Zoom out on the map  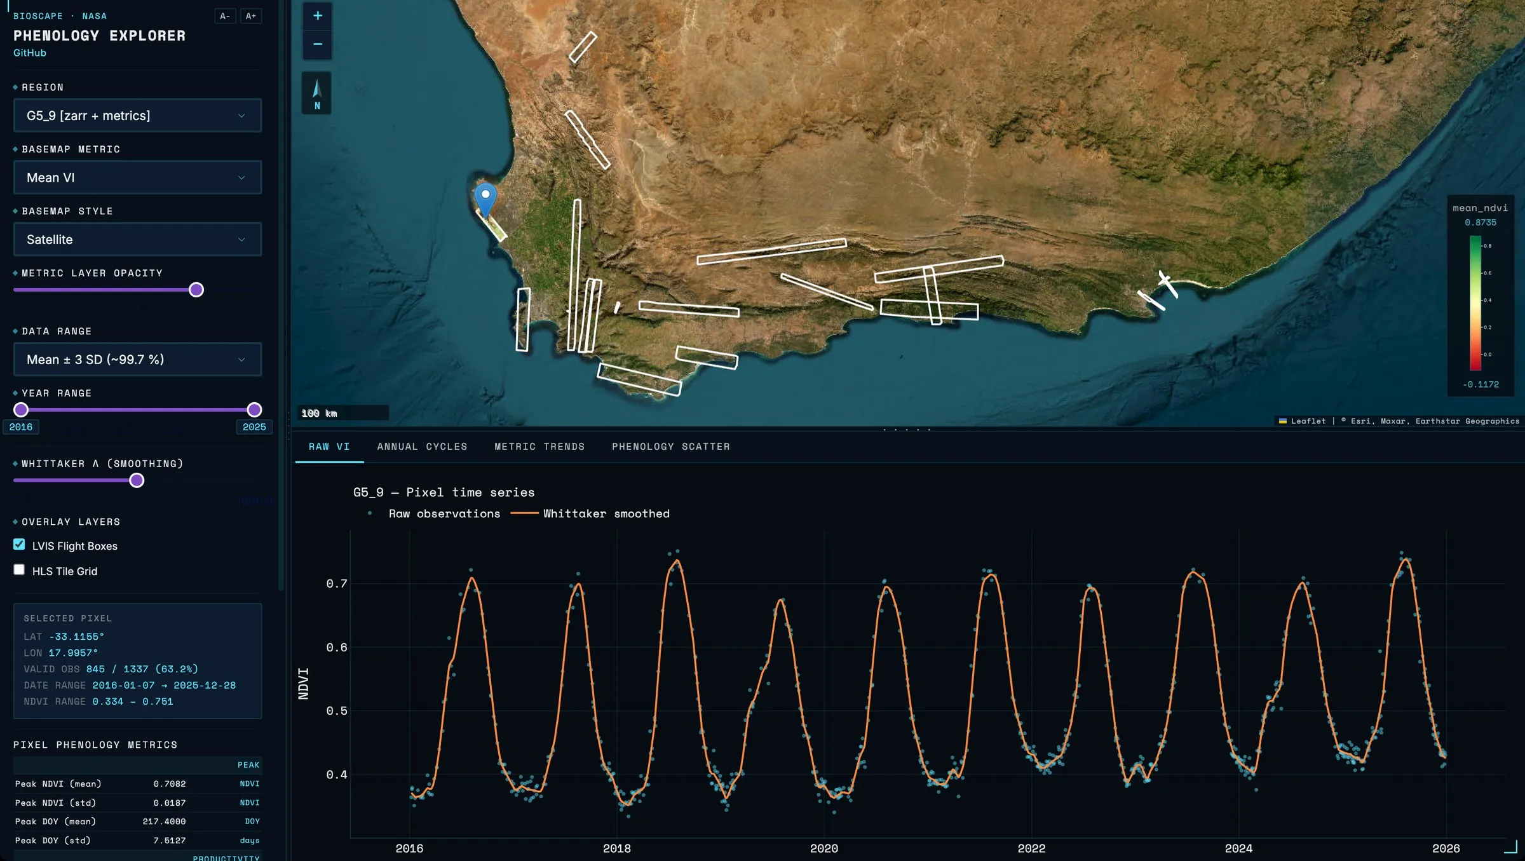point(317,44)
